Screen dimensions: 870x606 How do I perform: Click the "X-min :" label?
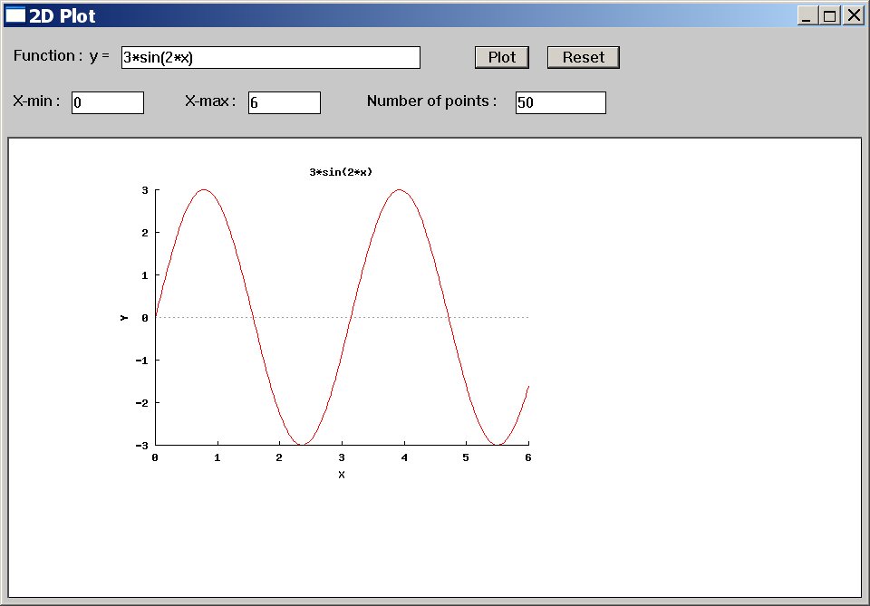pyautogui.click(x=36, y=101)
